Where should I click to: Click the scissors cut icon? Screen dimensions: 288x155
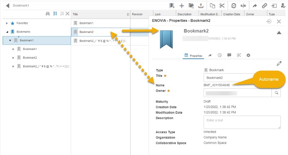tap(222, 6)
